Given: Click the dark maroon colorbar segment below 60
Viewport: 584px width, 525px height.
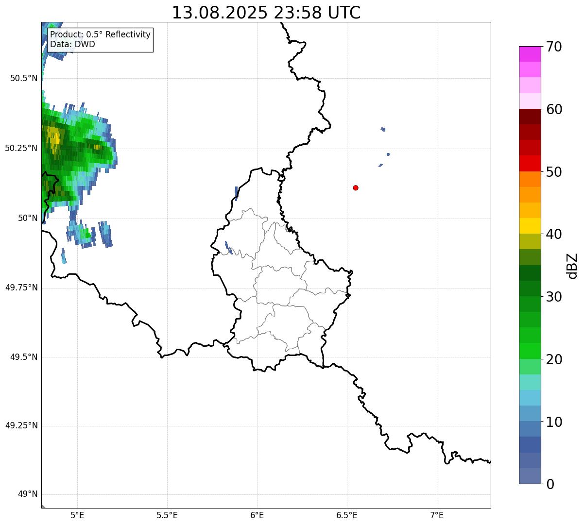Looking at the screenshot, I should (x=530, y=117).
